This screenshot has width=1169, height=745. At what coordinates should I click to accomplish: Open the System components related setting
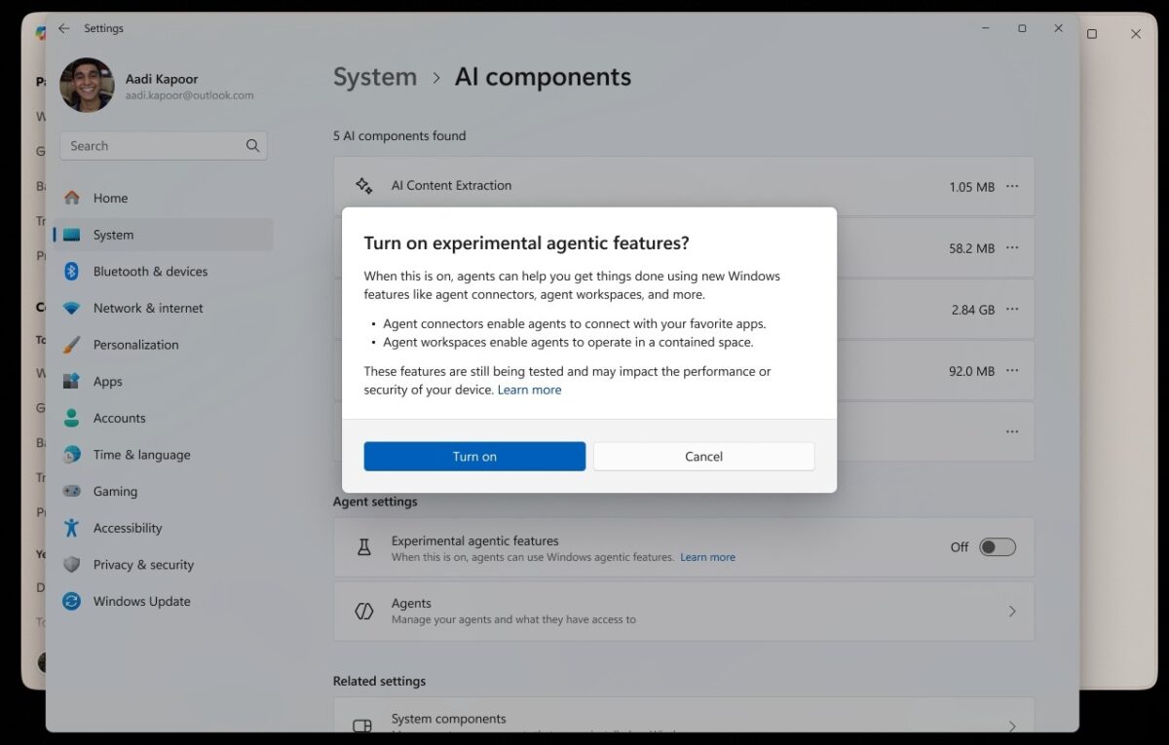[682, 719]
